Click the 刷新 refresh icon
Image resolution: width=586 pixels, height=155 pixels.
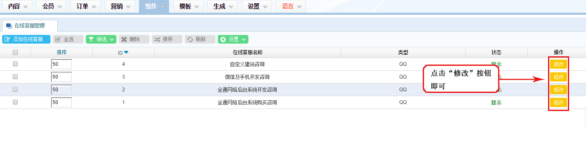(x=190, y=39)
